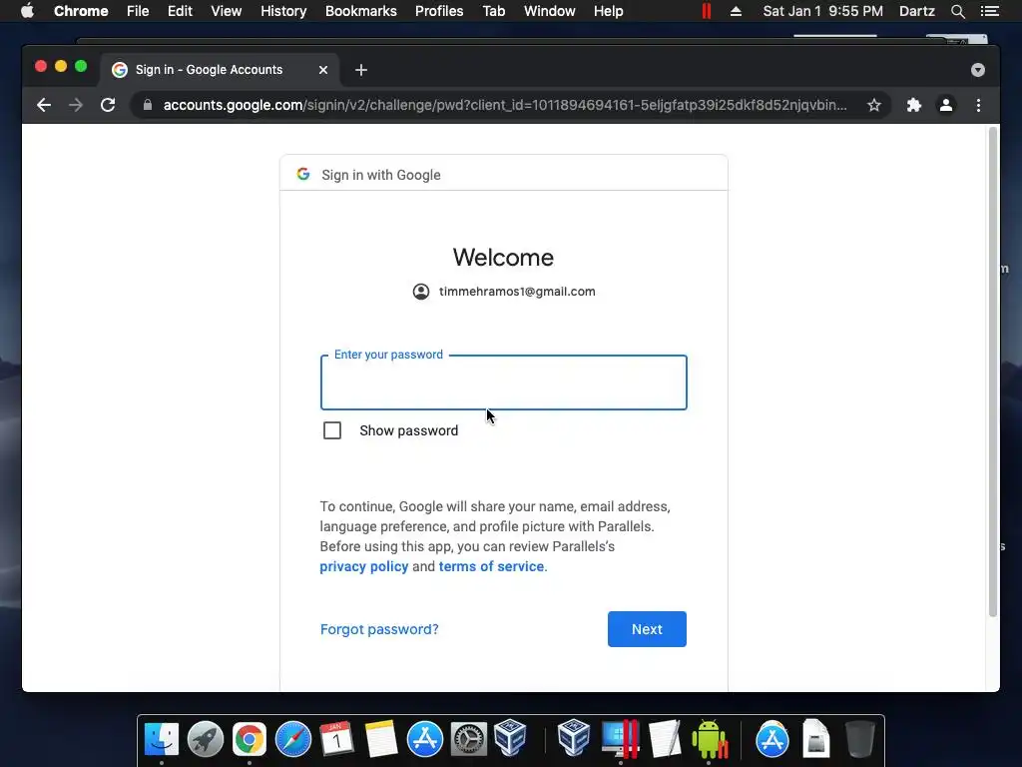Open the privacy policy link

[x=363, y=567]
